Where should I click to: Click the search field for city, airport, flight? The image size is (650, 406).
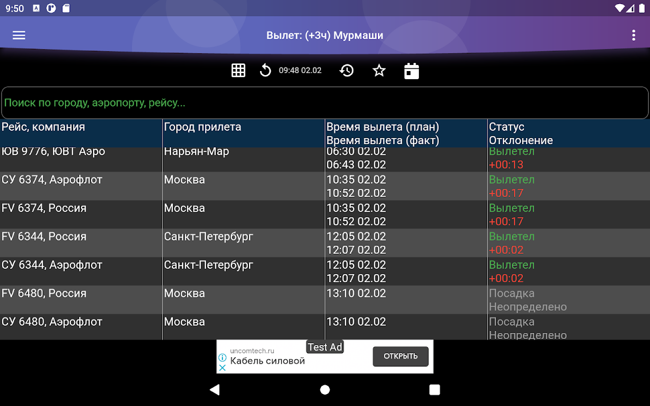pos(325,103)
